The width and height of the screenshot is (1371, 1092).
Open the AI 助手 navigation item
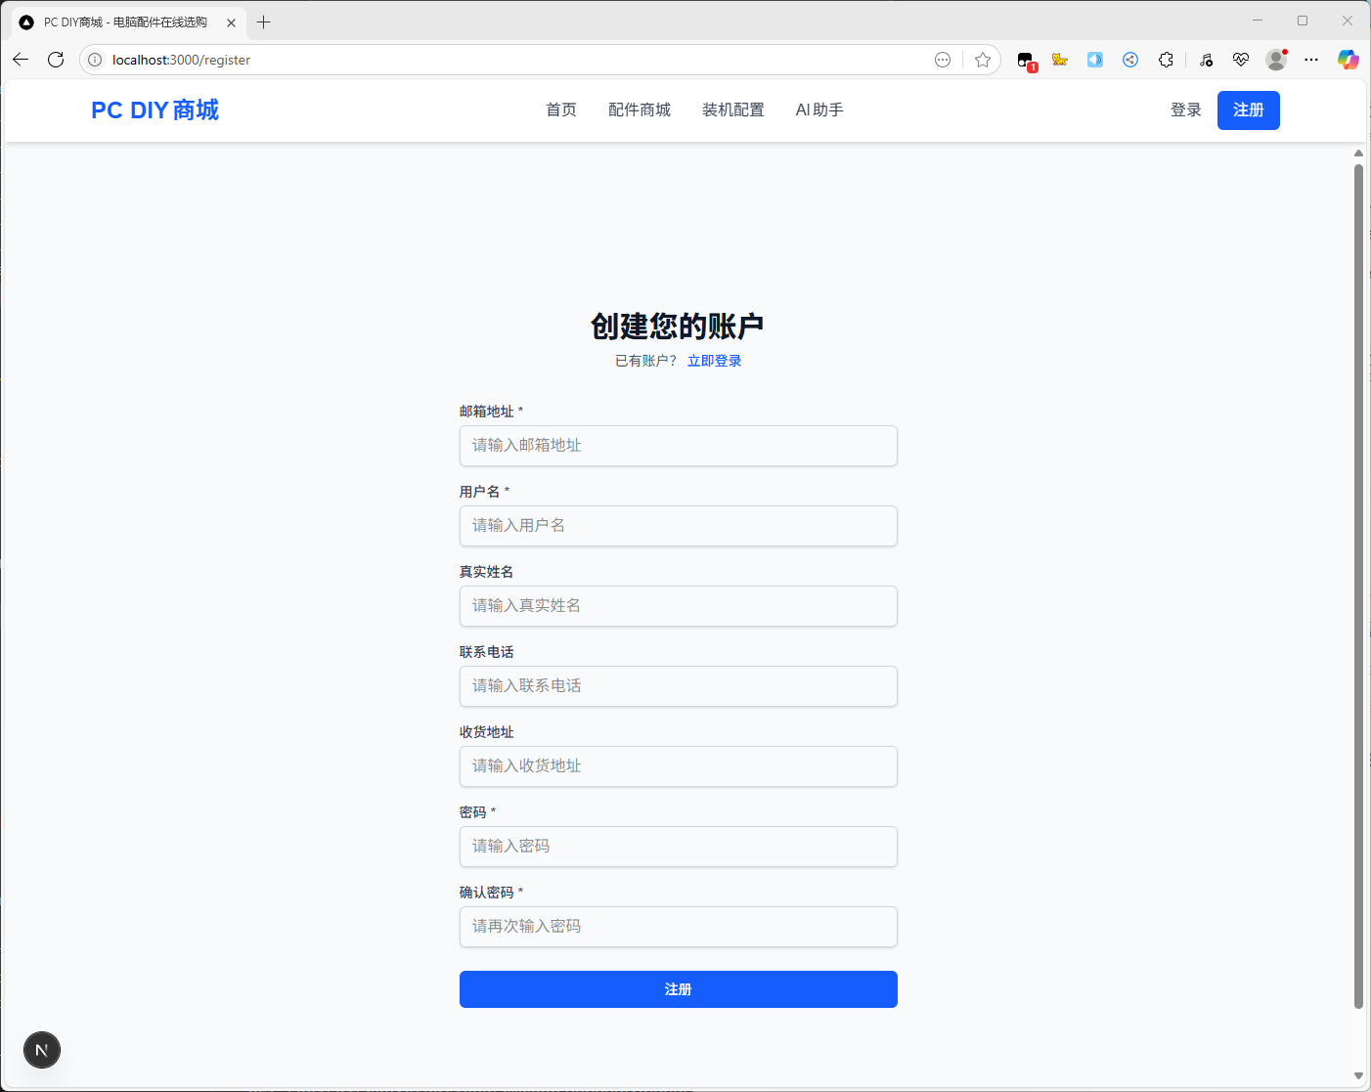819,110
